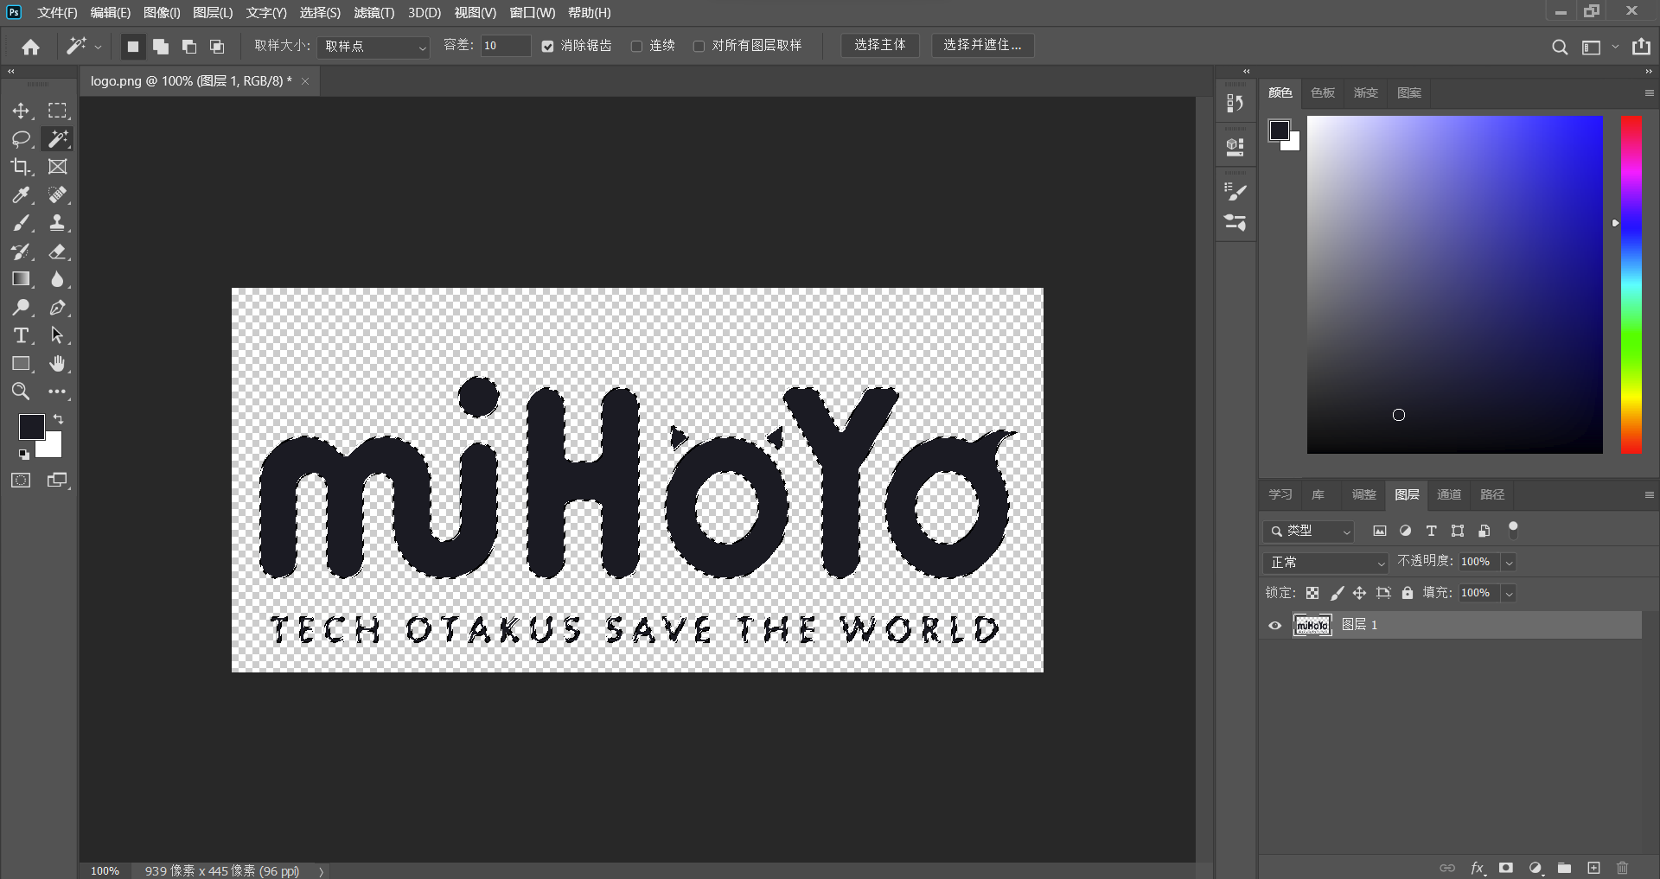Open the History panel icon

(x=1235, y=104)
